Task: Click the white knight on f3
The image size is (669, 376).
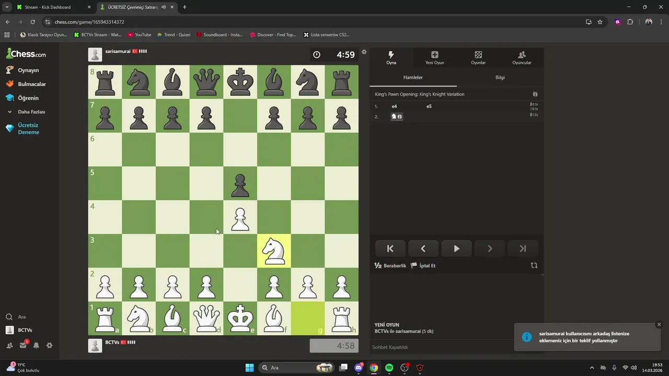Action: [x=274, y=251]
